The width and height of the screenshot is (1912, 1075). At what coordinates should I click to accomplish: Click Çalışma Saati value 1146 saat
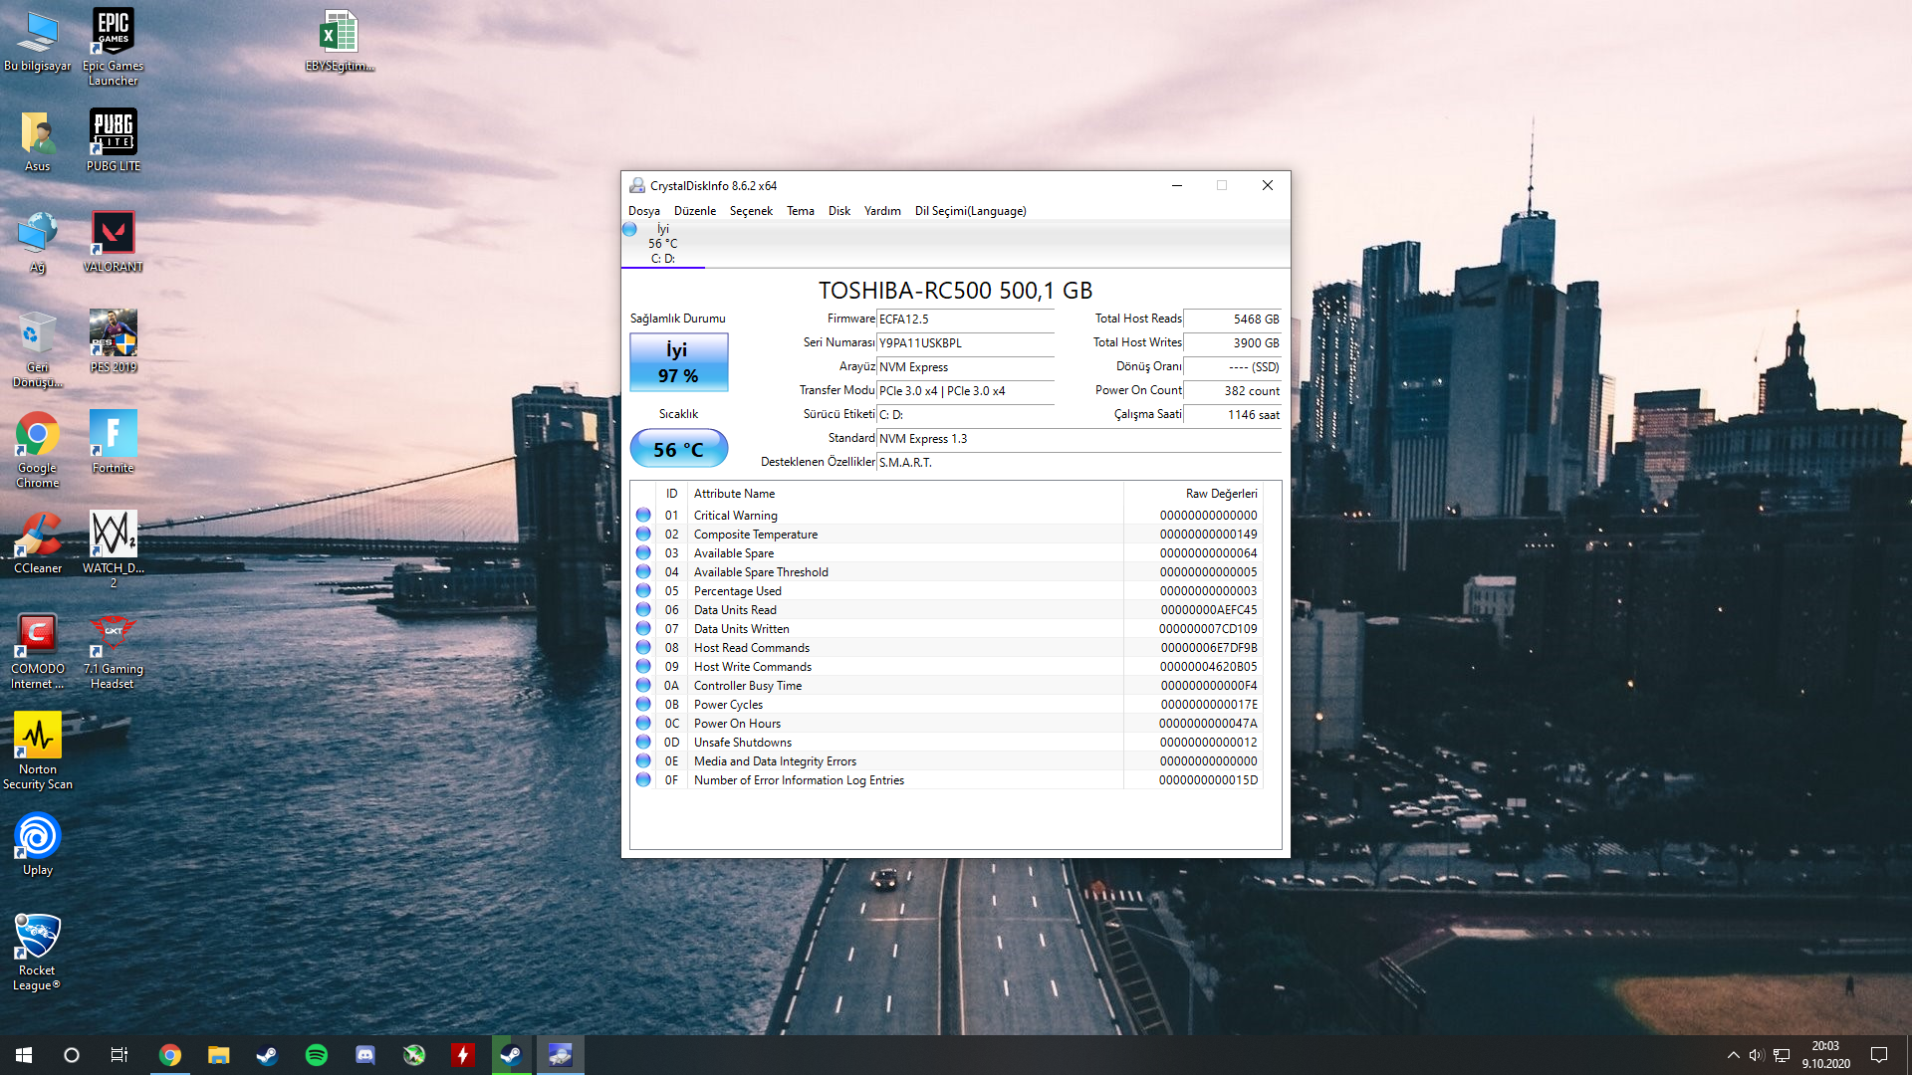coord(1232,415)
